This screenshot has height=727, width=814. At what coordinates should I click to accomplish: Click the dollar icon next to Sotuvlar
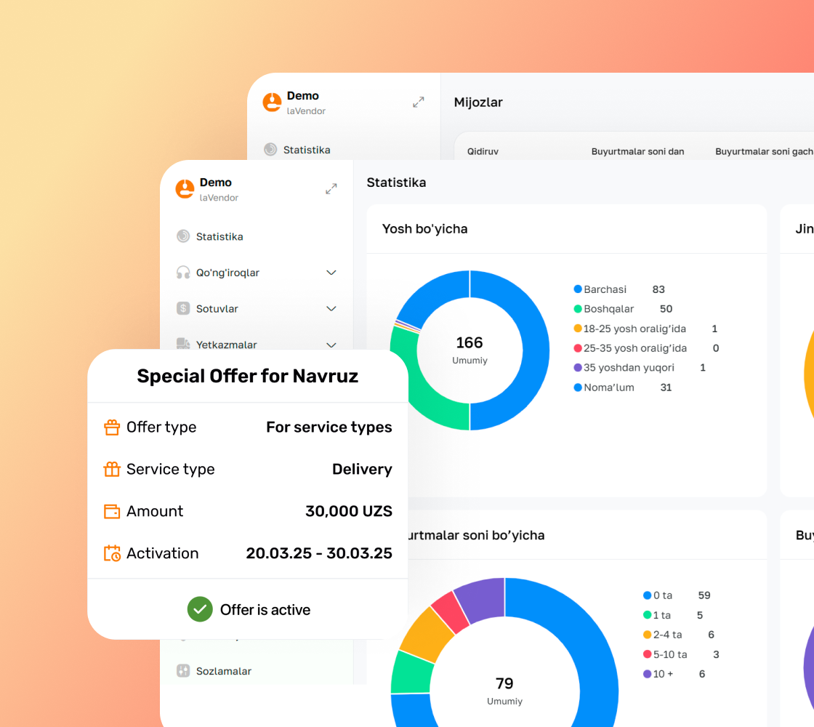(x=183, y=308)
